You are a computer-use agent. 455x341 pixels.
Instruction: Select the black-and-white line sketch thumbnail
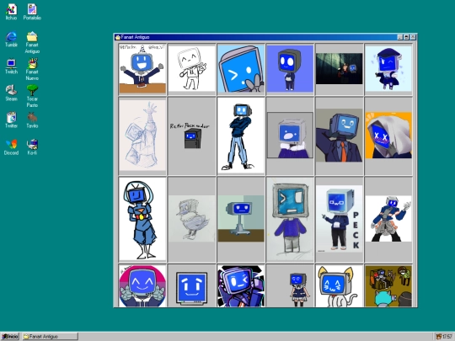[x=191, y=69]
